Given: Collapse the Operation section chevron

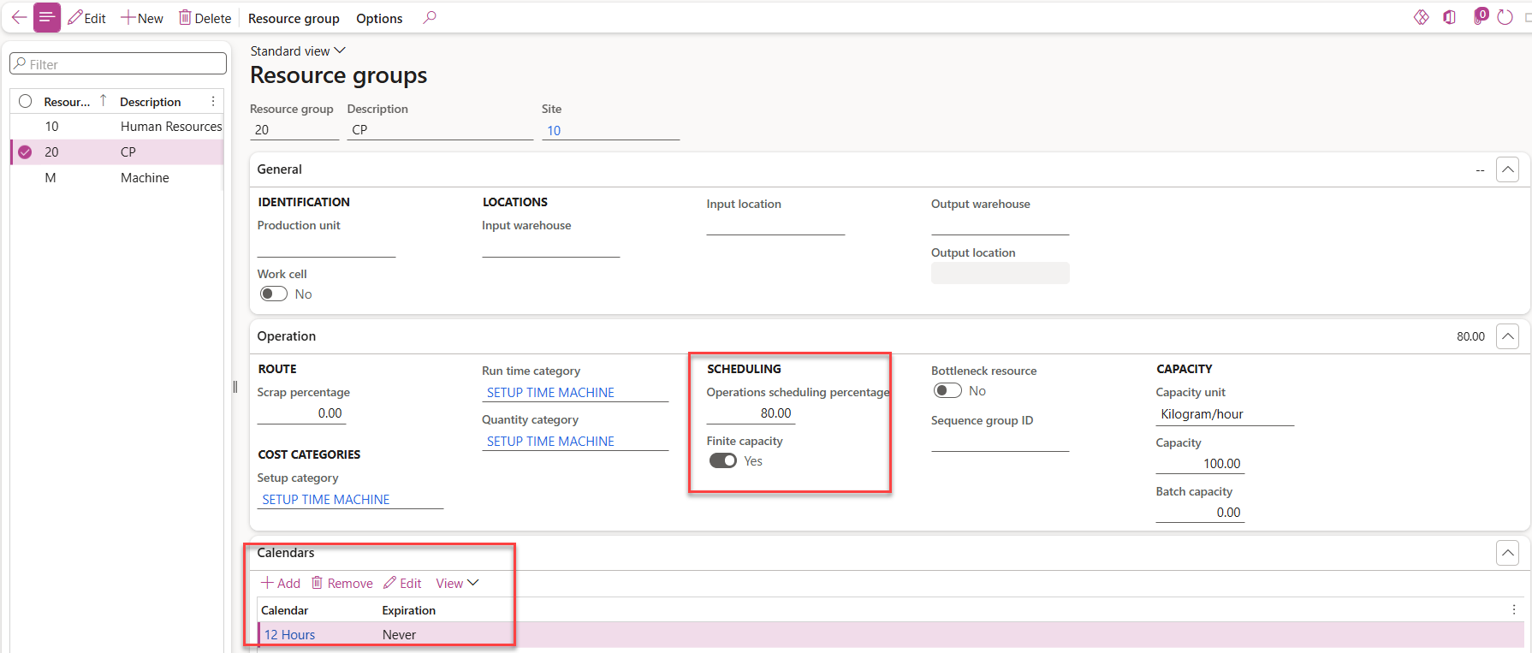Looking at the screenshot, I should (1508, 336).
